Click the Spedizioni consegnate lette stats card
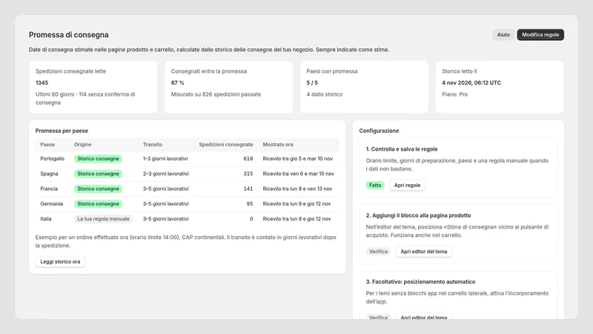 (93, 87)
